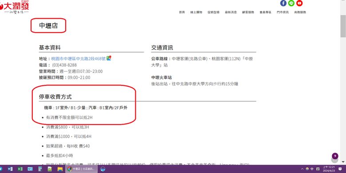Select the 停車收費方式 section heading
The image size is (346, 173).
pos(55,97)
